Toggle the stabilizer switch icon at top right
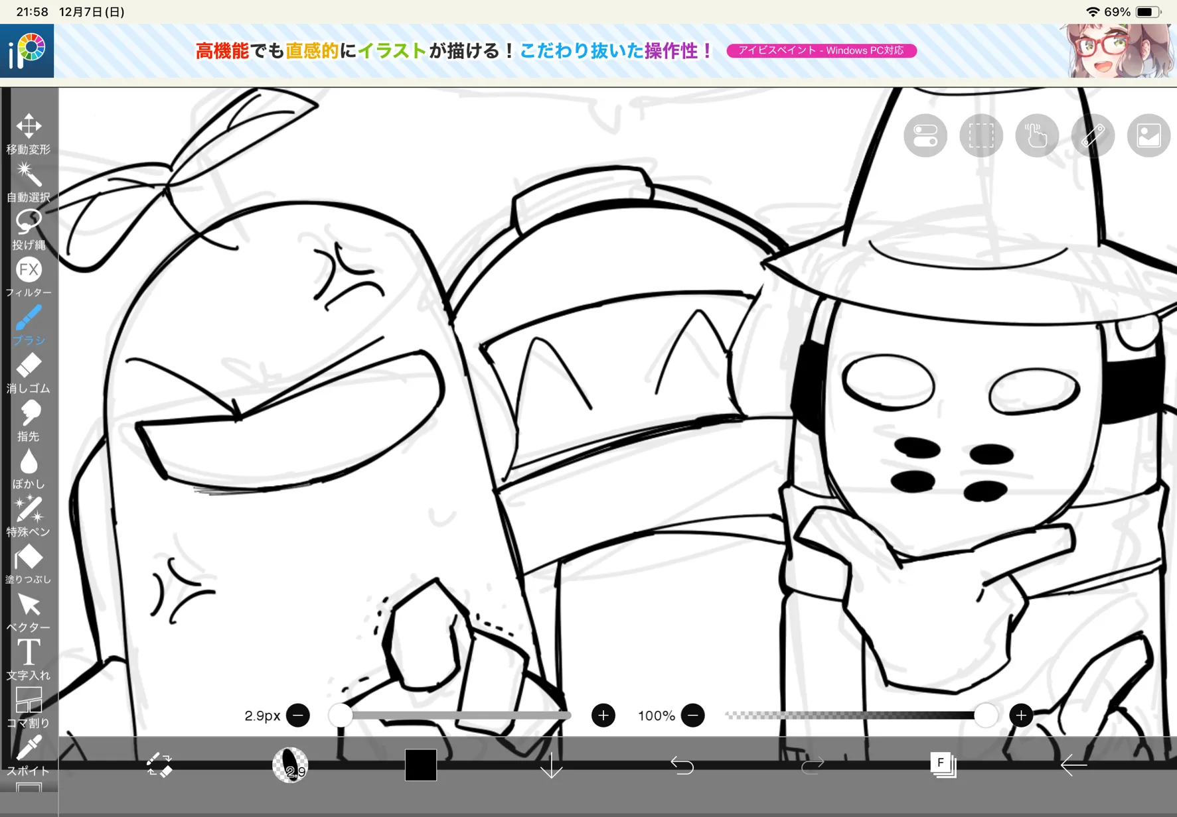 coord(925,135)
